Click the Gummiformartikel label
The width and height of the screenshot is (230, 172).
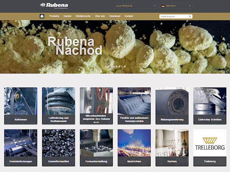click(x=59, y=161)
